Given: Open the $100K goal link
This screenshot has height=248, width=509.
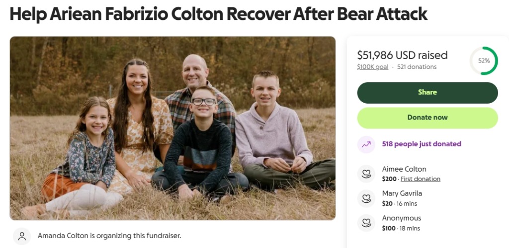Looking at the screenshot, I should coord(373,67).
